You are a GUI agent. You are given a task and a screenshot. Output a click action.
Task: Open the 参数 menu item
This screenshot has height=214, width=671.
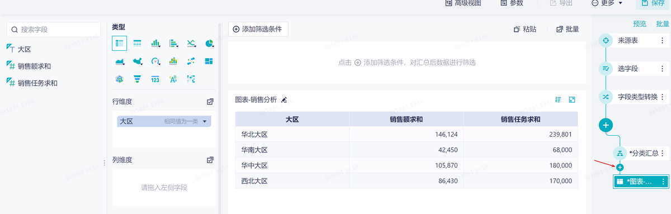point(512,3)
